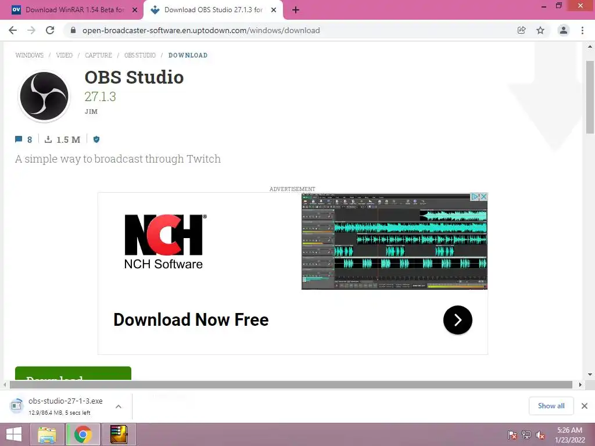Click the scroll right arrow
Viewport: 595px width, 446px height.
click(580, 384)
